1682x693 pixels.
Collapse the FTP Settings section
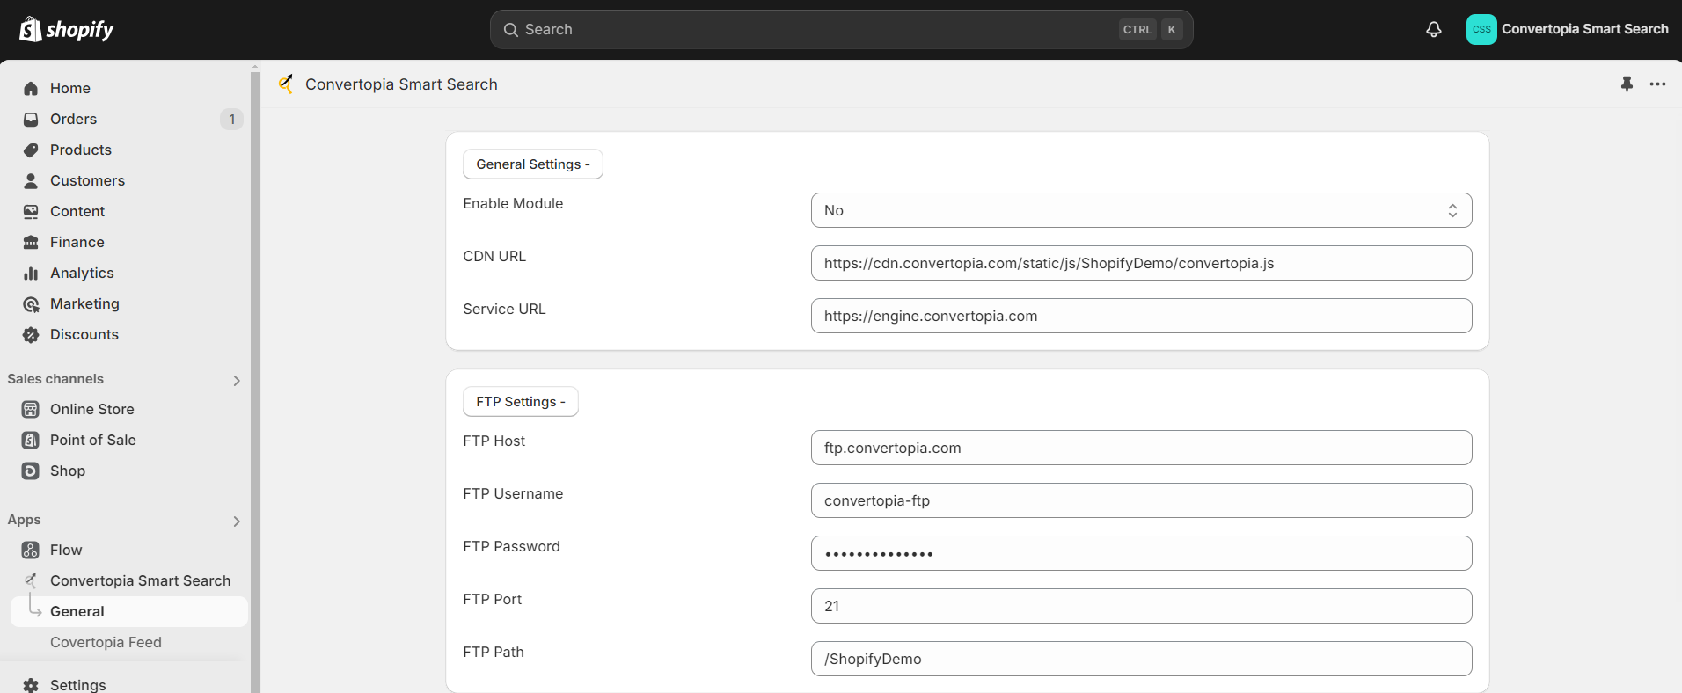tap(521, 402)
